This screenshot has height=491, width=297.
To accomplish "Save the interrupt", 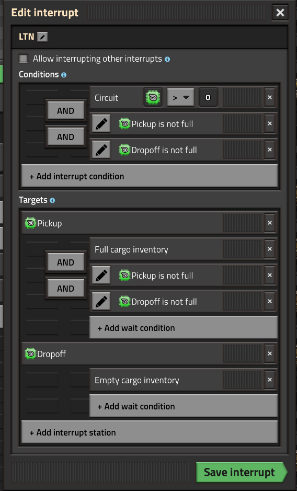I will point(241,472).
